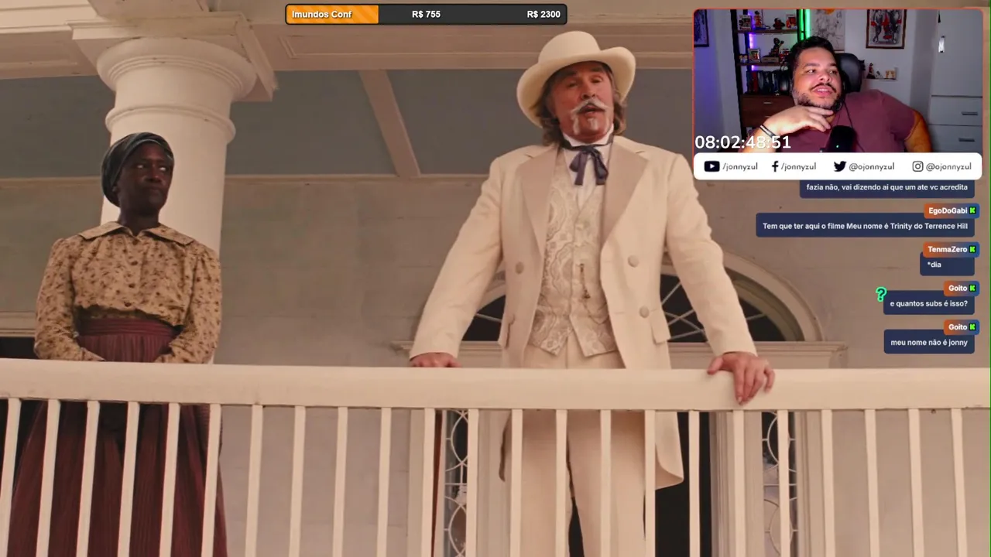Open the /jonnyzul YouTube handle

740,166
